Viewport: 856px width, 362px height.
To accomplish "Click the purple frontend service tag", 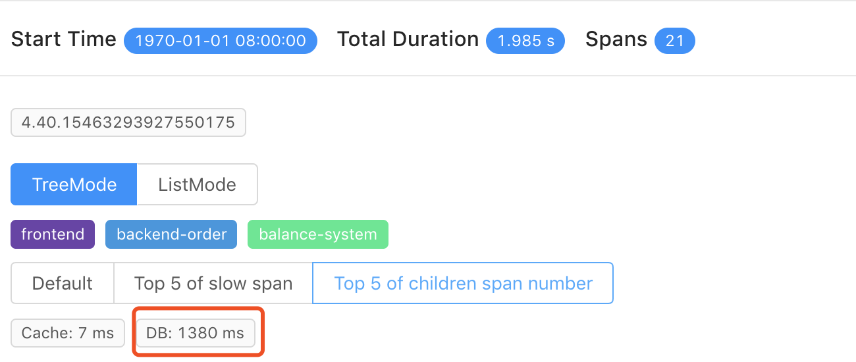I will click(x=53, y=234).
